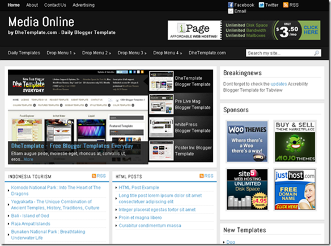Screen dimensions: 331x246
Task: Open the justhost.com sponsor ad
Action: [295, 189]
